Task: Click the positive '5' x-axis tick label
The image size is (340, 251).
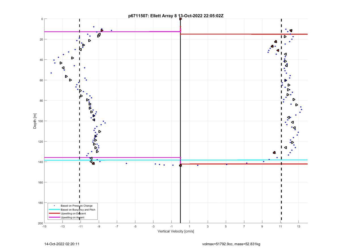Action: [226, 226]
